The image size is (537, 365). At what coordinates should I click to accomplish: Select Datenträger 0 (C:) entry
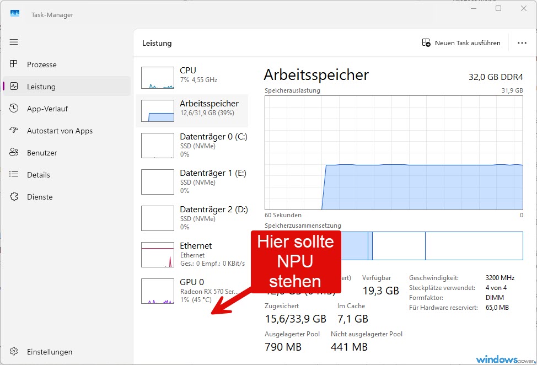[192, 146]
